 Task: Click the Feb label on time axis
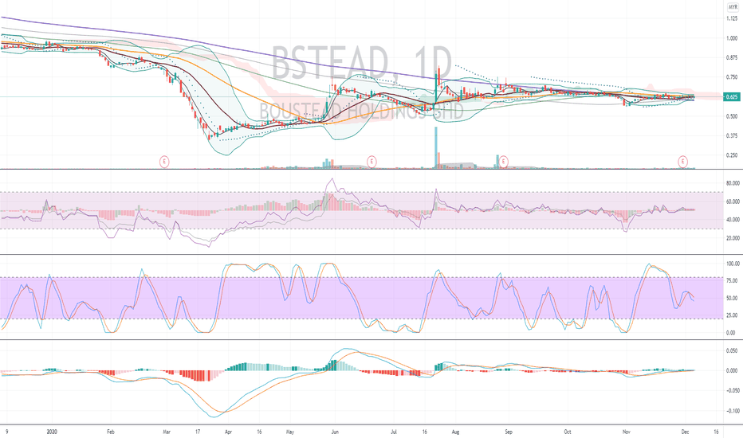(x=110, y=432)
